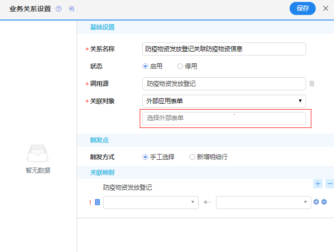Click the 选择外部表单 input field
This screenshot has height=252, width=334.
(224, 118)
